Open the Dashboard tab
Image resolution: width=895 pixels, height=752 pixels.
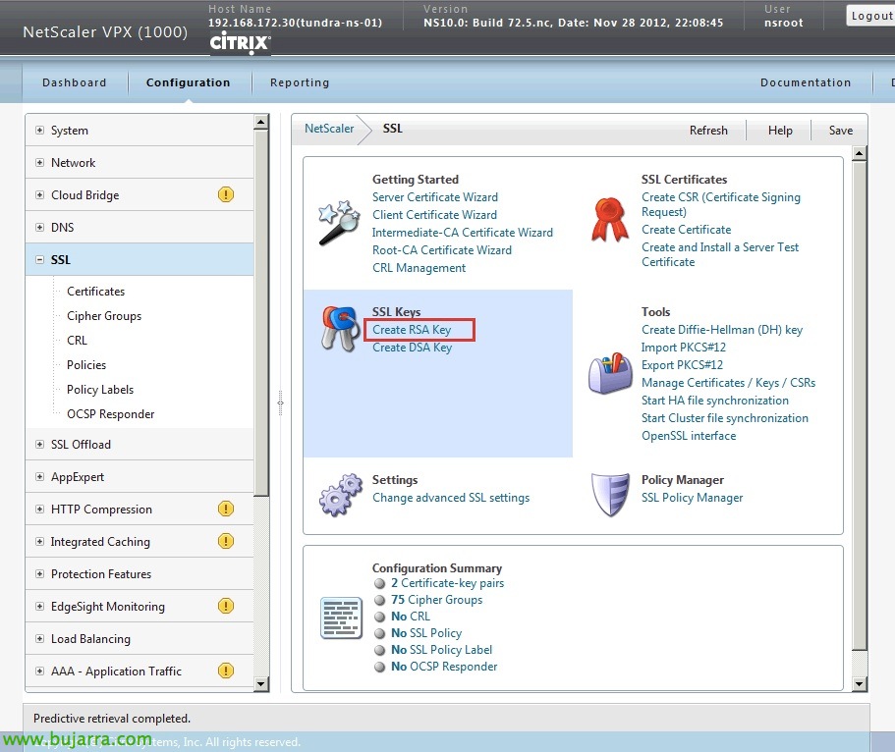pyautogui.click(x=75, y=82)
